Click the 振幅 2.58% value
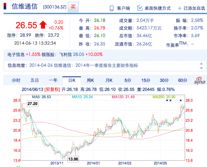The width and height of the screenshot is (207, 167). pyautogui.click(x=197, y=21)
